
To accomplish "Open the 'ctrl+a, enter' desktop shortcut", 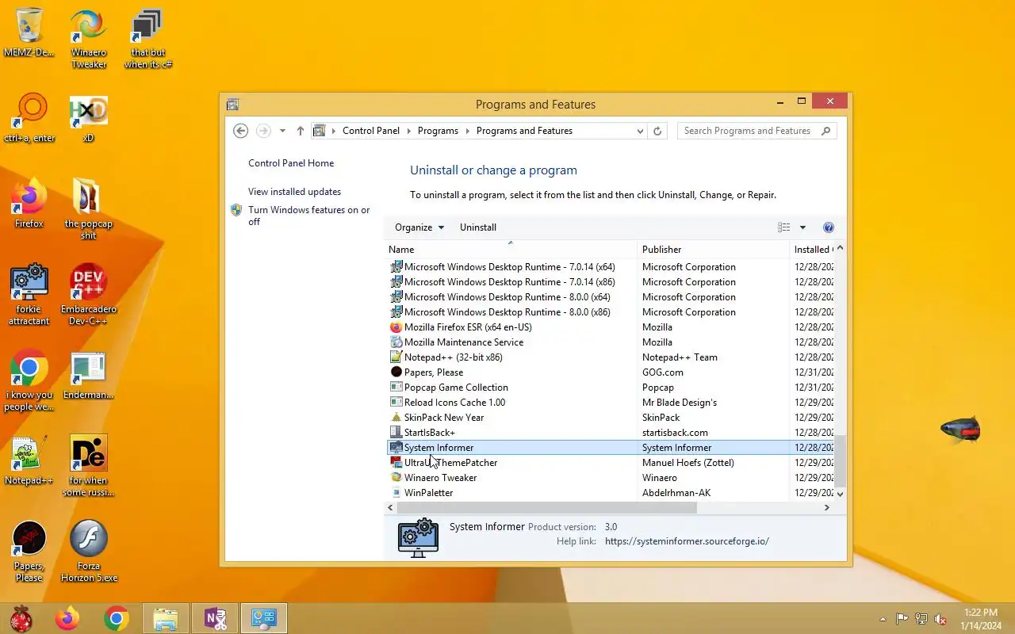I will [x=29, y=119].
